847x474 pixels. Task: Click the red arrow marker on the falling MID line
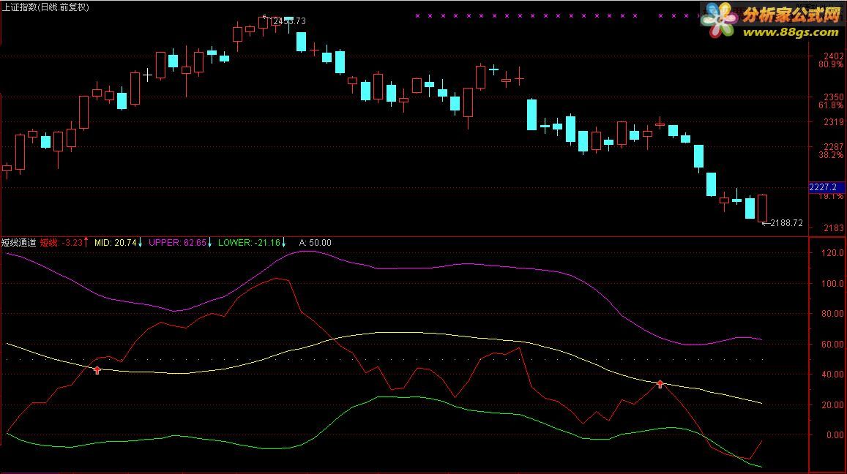[660, 384]
